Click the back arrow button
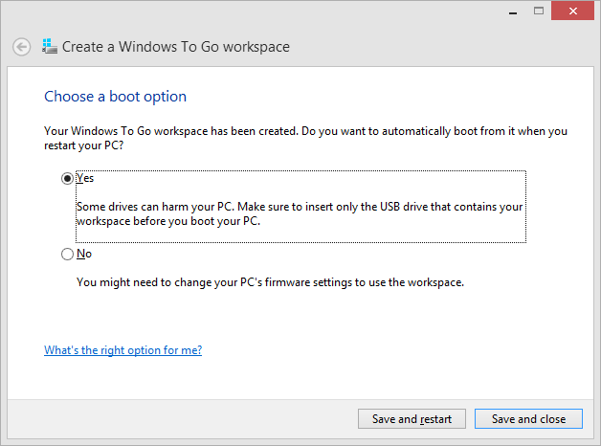Viewport: 601px width, 446px height. (21, 47)
